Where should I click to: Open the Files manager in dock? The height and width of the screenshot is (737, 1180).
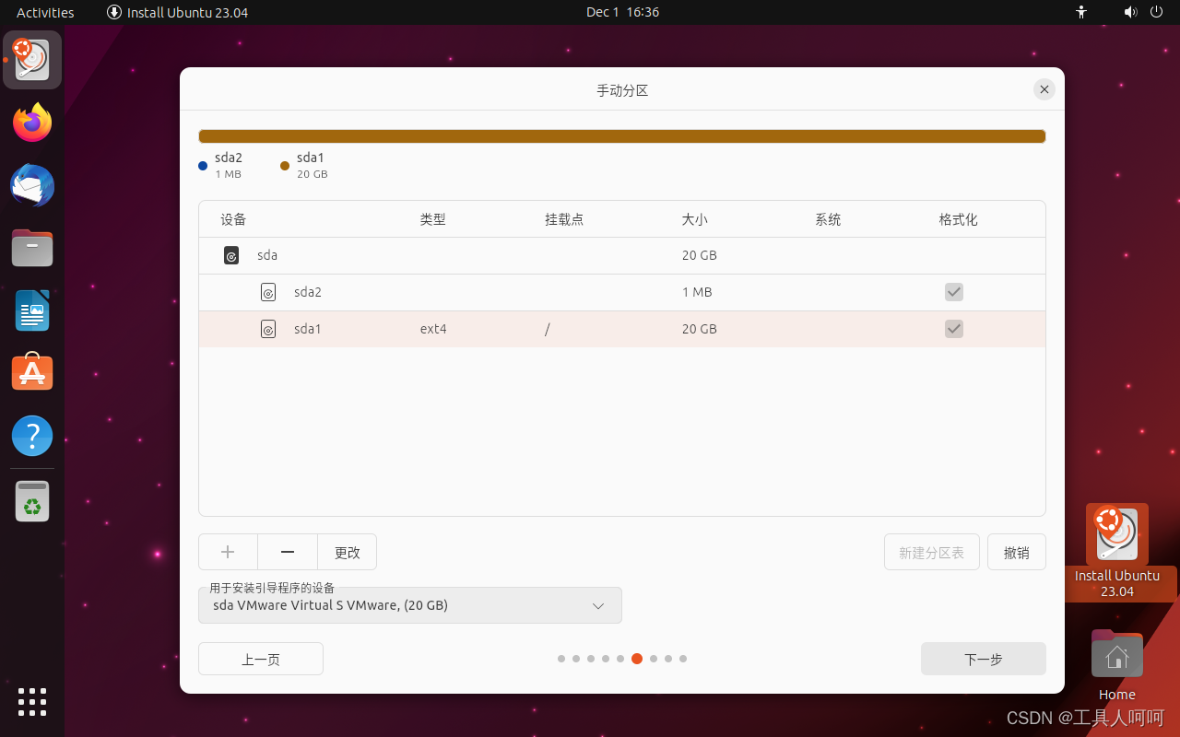[32, 248]
